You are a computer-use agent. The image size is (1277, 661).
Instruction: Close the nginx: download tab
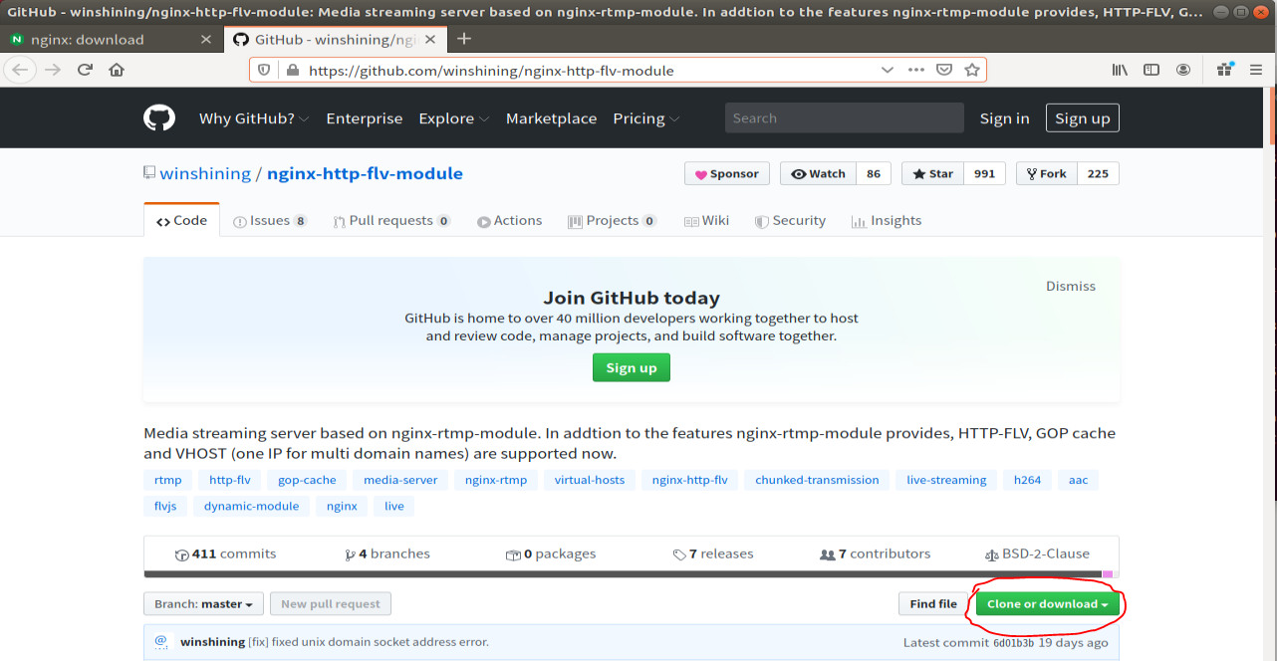click(x=206, y=40)
